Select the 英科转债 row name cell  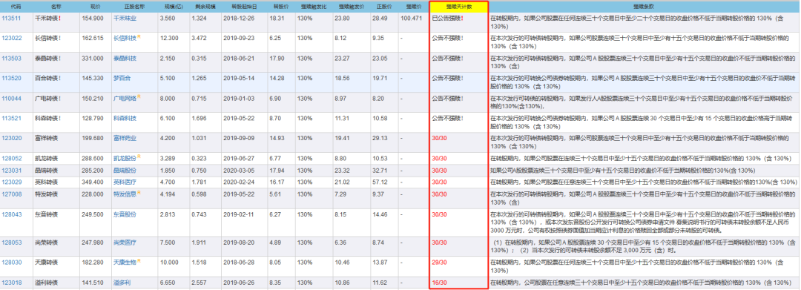tap(56, 182)
